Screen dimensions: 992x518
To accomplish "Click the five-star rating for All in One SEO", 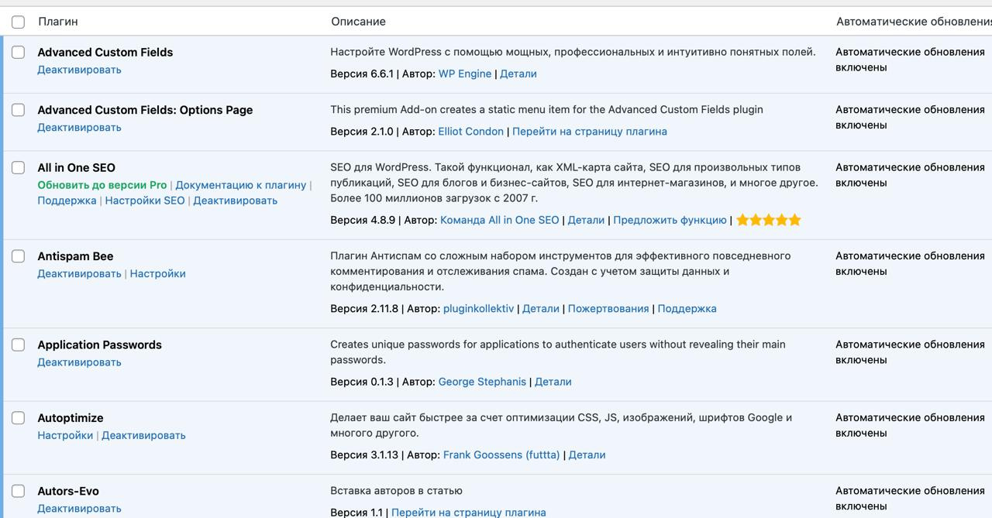I will pyautogui.click(x=768, y=220).
